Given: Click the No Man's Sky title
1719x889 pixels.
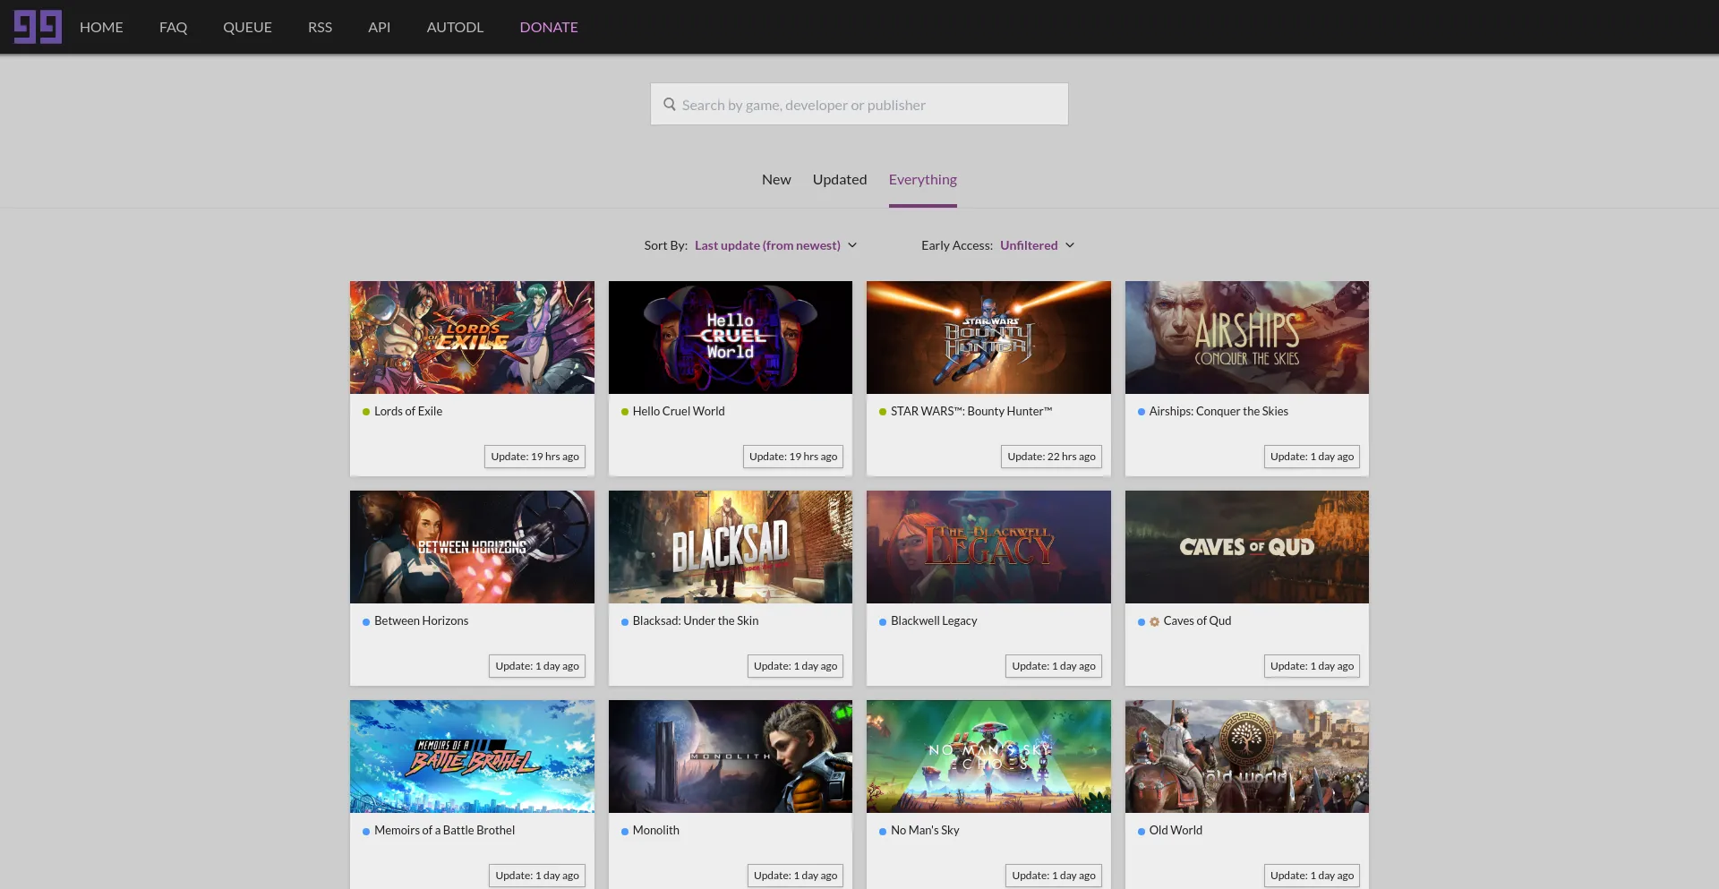Looking at the screenshot, I should point(925,831).
